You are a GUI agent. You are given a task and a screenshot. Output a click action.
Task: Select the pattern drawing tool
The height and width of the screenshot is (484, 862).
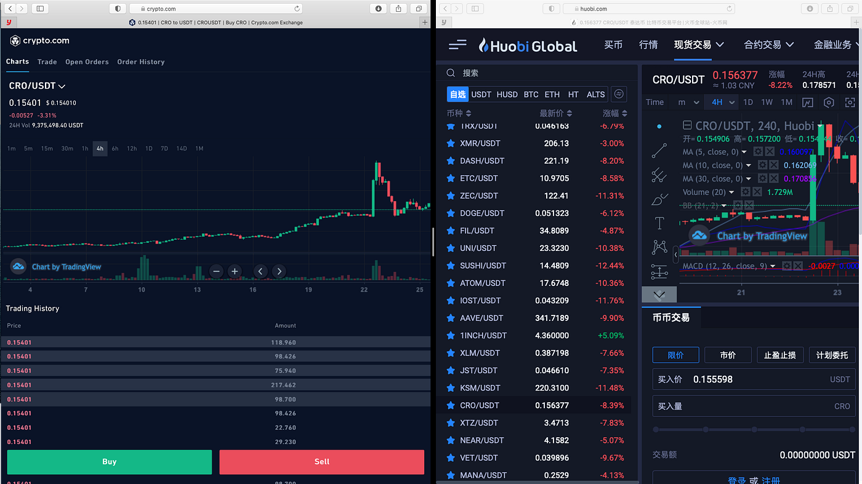659,247
